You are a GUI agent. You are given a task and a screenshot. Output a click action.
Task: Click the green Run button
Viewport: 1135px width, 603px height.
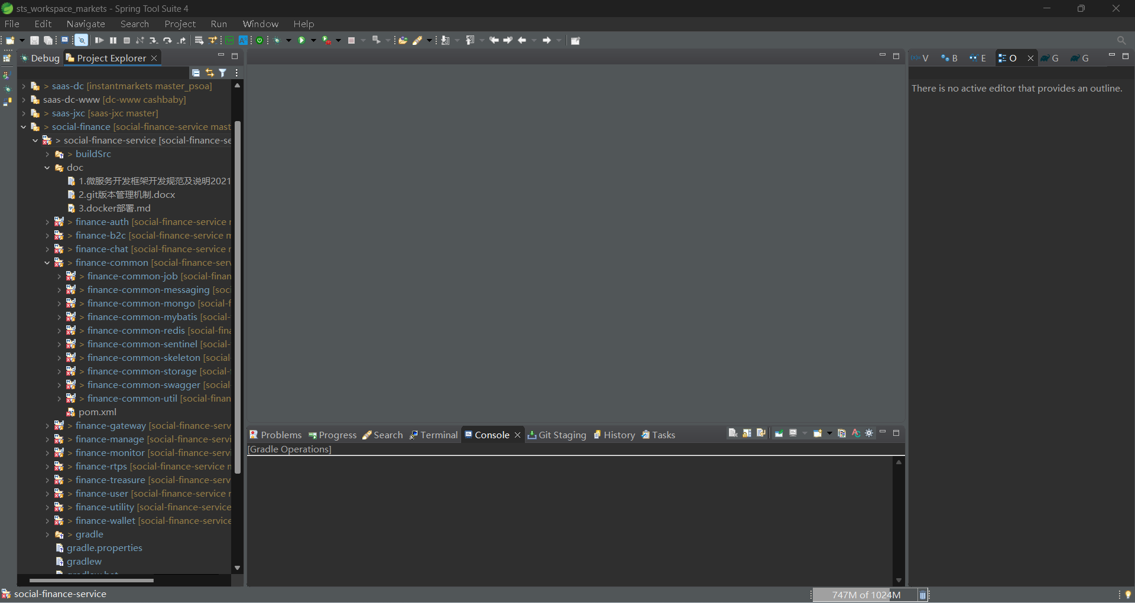301,40
